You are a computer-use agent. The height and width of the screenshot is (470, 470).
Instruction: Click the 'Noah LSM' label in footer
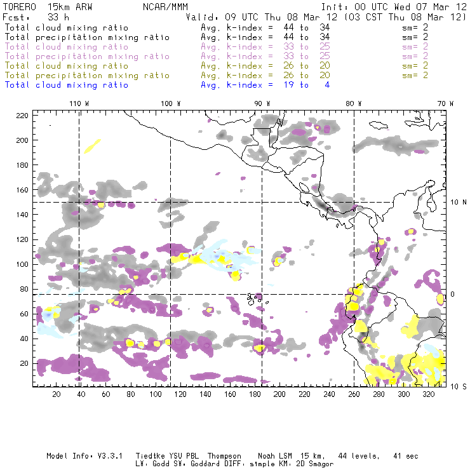click(x=275, y=456)
